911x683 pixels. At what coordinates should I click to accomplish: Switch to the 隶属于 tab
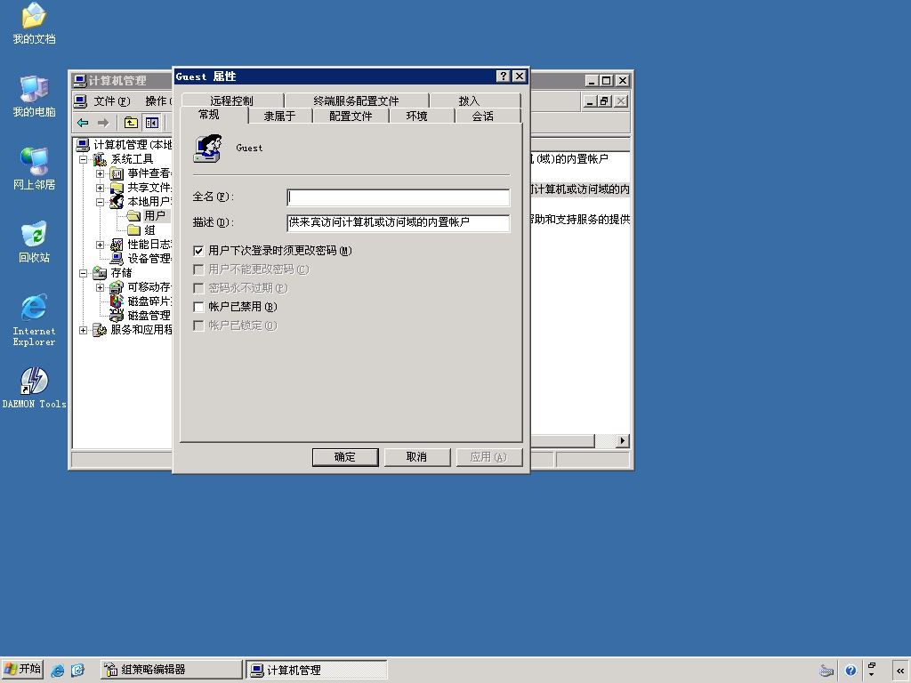[x=280, y=117]
